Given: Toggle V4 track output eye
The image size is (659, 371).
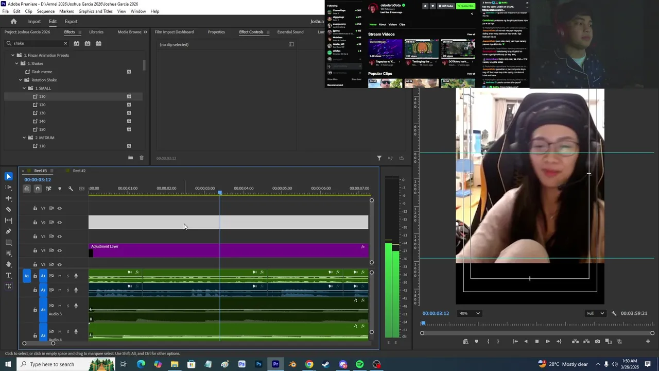Looking at the screenshot, I should (x=59, y=250).
